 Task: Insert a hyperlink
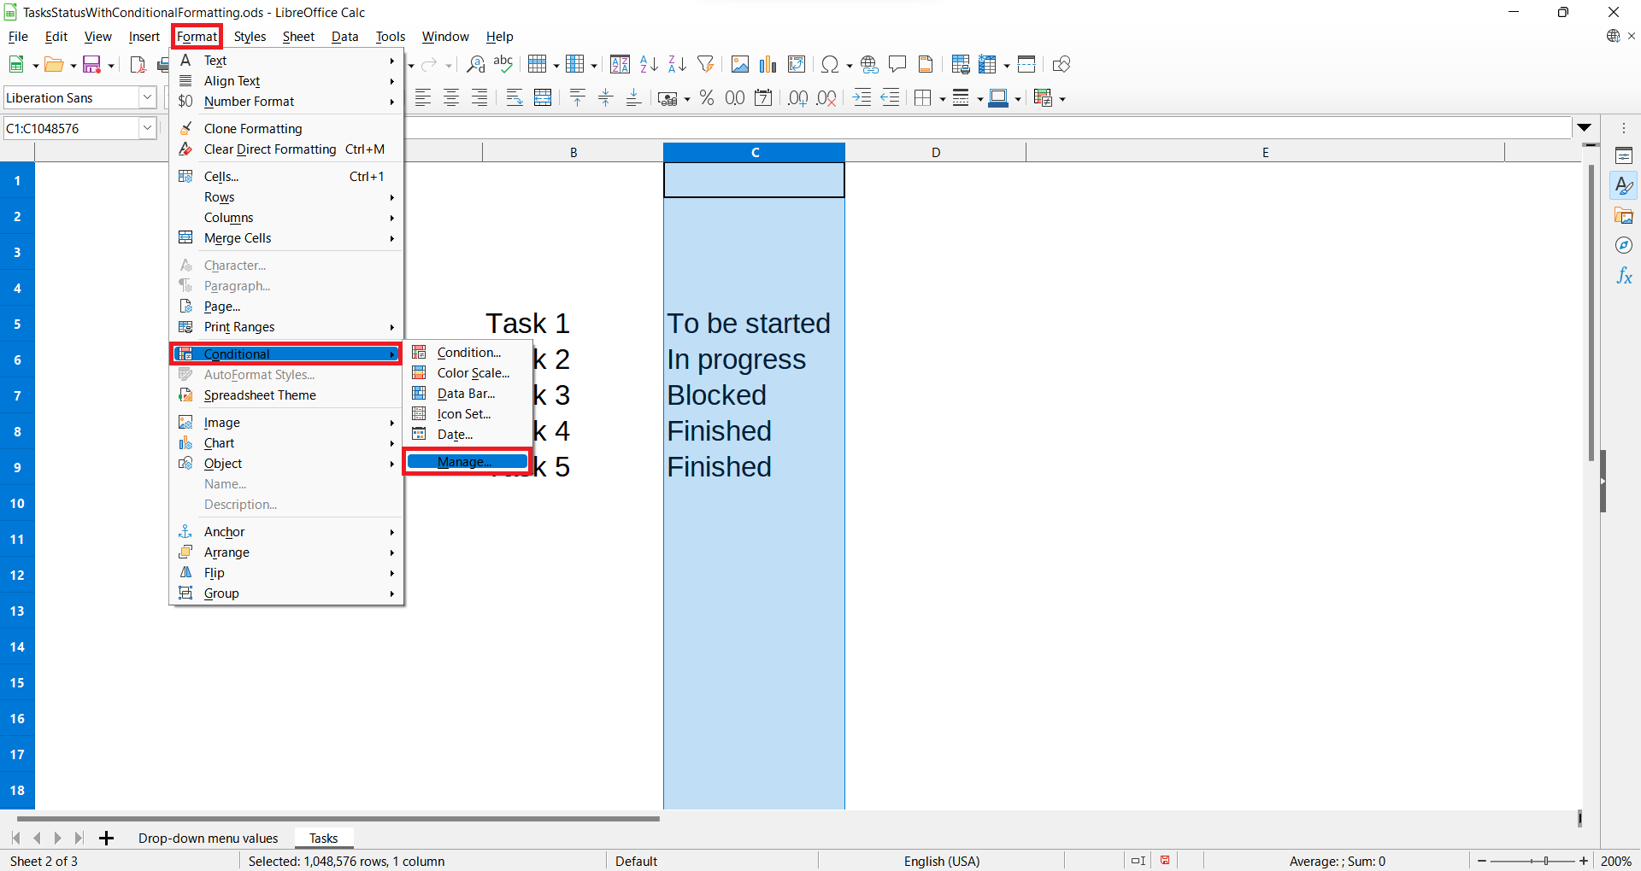tap(869, 64)
